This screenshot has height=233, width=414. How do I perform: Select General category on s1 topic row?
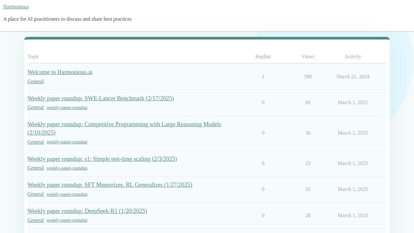coord(36,167)
